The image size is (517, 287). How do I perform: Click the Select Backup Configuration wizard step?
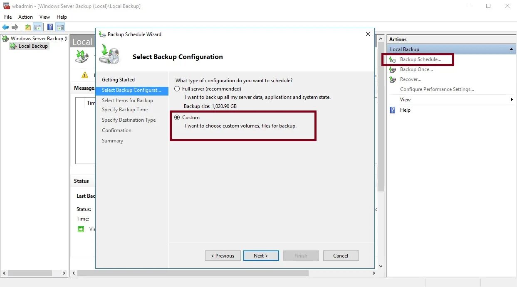[132, 90]
